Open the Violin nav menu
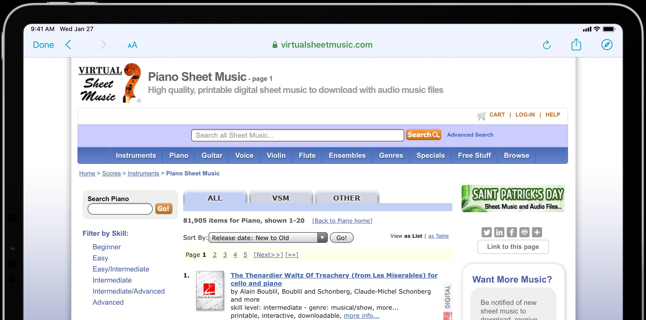The width and height of the screenshot is (646, 320). coord(276,155)
